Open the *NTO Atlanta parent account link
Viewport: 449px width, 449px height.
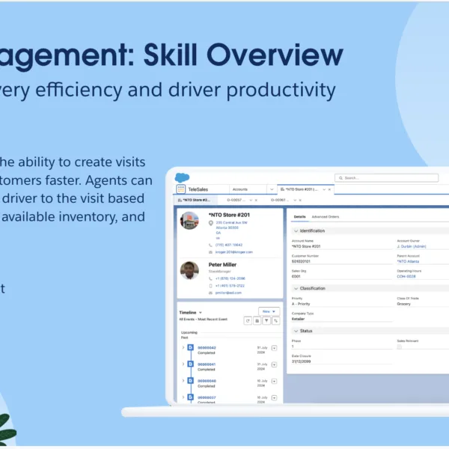coord(408,261)
